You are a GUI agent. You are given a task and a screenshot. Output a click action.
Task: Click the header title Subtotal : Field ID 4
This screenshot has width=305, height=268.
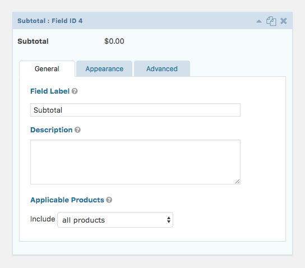[50, 21]
